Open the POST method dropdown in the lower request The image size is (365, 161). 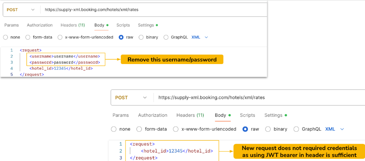[x=131, y=98]
